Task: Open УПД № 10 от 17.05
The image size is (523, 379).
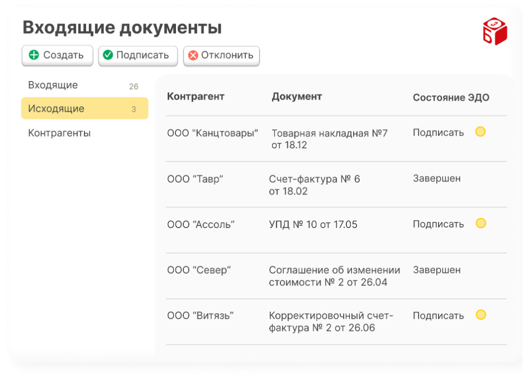Action: click(x=313, y=225)
